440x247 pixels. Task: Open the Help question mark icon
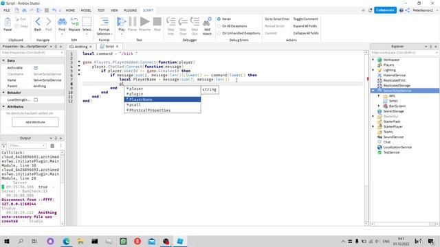point(401,10)
